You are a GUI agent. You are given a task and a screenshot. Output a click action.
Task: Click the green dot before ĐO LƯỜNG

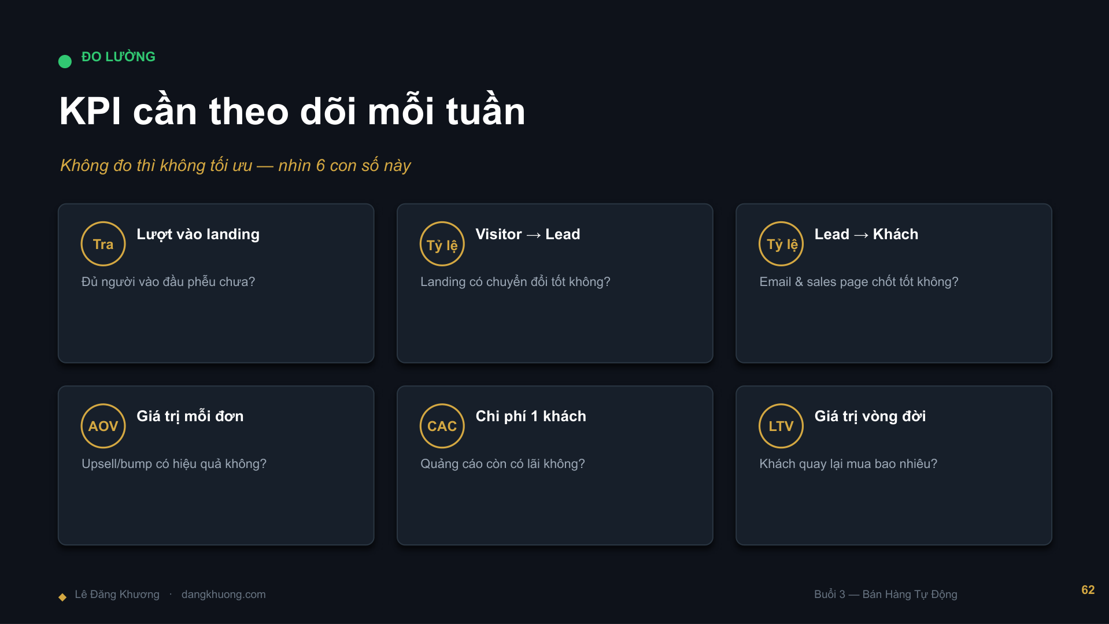65,61
